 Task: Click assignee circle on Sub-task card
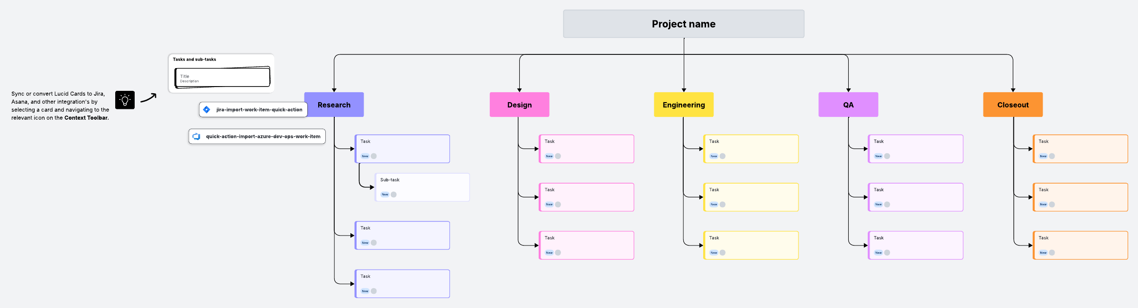click(394, 194)
